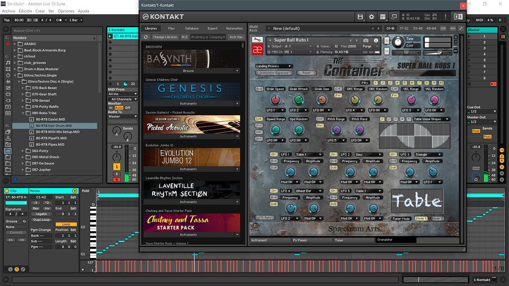The image size is (509, 286).
Task: Enable microphone 1 in Mics row
Action: tap(376, 83)
